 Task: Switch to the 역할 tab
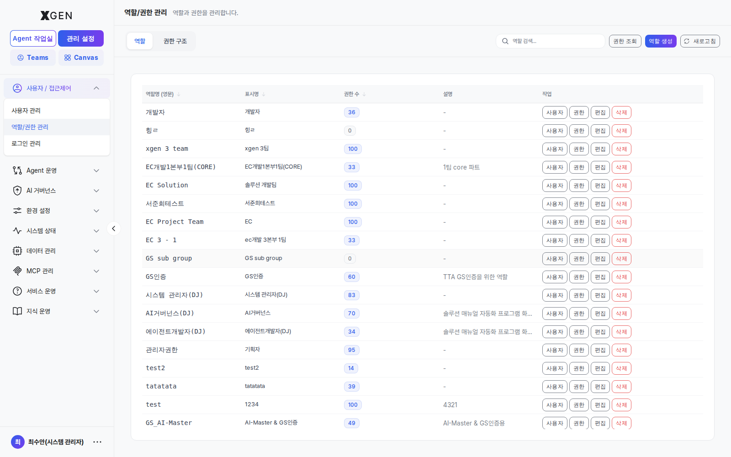[140, 41]
